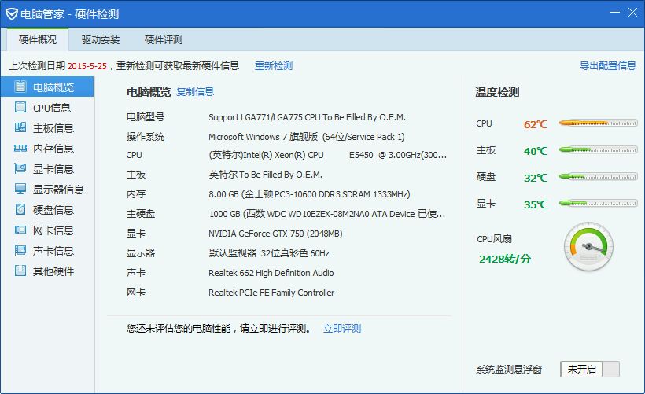Click the 重新检测 link
Image resolution: width=645 pixels, height=394 pixels.
pos(274,66)
